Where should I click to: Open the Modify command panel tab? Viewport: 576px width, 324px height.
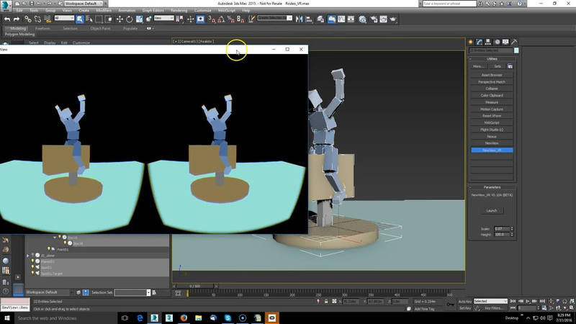tap(480, 42)
